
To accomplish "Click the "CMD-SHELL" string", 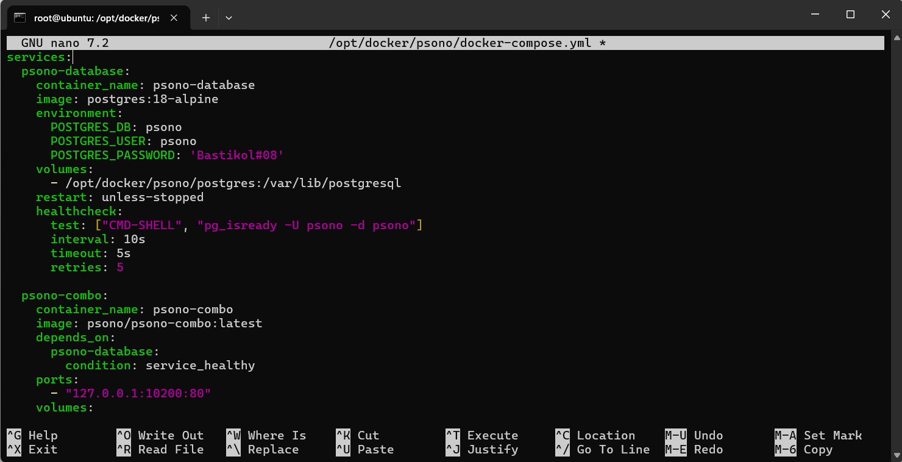I will 141,226.
